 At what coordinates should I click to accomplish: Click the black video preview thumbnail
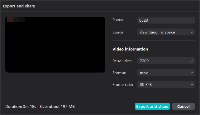[x=55, y=45]
